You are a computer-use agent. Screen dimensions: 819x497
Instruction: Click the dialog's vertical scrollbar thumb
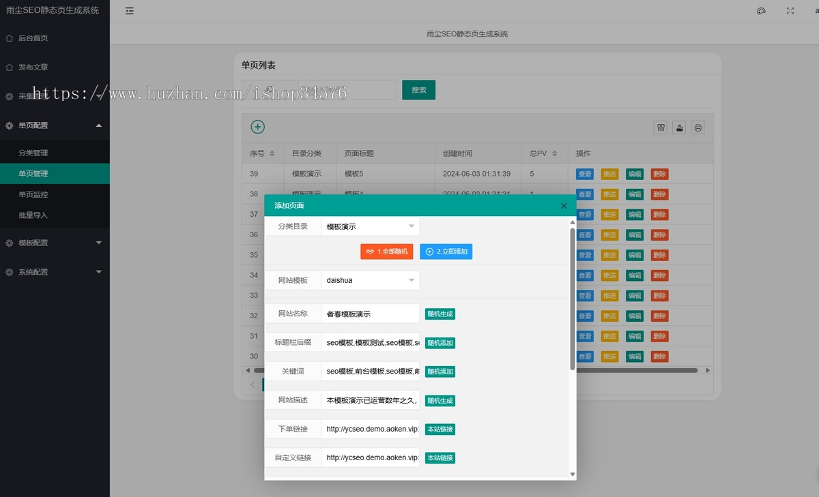click(x=573, y=299)
